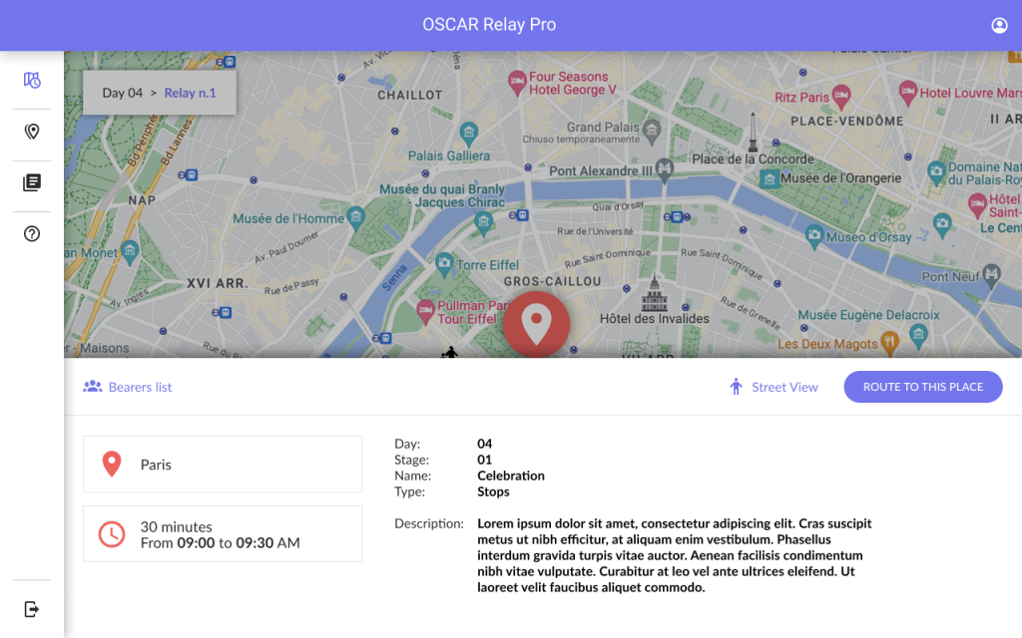The image size is (1022, 638).
Task: Click the Celebration name value
Action: 511,476
